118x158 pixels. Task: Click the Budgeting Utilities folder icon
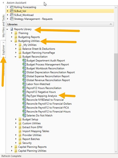[x=16, y=41]
